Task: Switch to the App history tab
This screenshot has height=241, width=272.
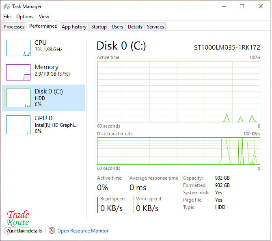Action: click(74, 27)
